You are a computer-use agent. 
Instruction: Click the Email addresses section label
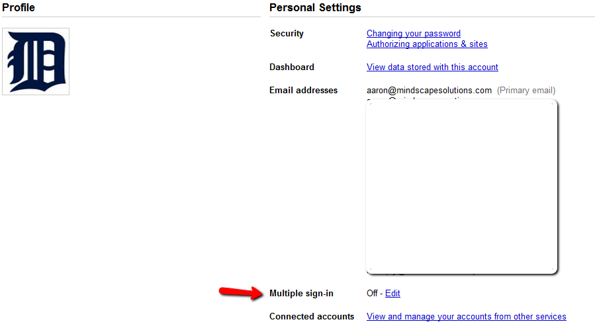[x=303, y=90]
